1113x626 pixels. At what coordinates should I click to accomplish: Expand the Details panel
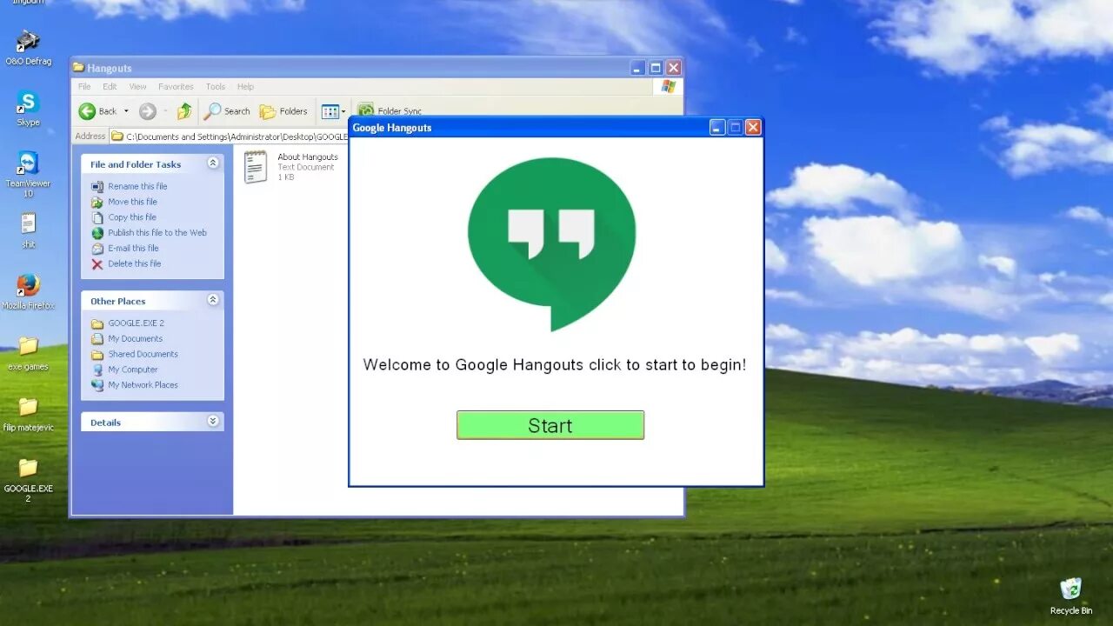(x=213, y=422)
